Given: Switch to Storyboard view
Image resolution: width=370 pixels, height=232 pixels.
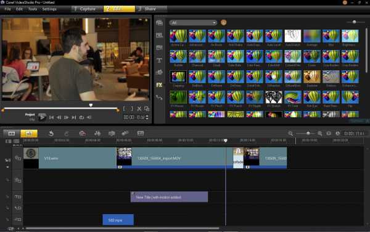Looking at the screenshot, I should (x=12, y=133).
